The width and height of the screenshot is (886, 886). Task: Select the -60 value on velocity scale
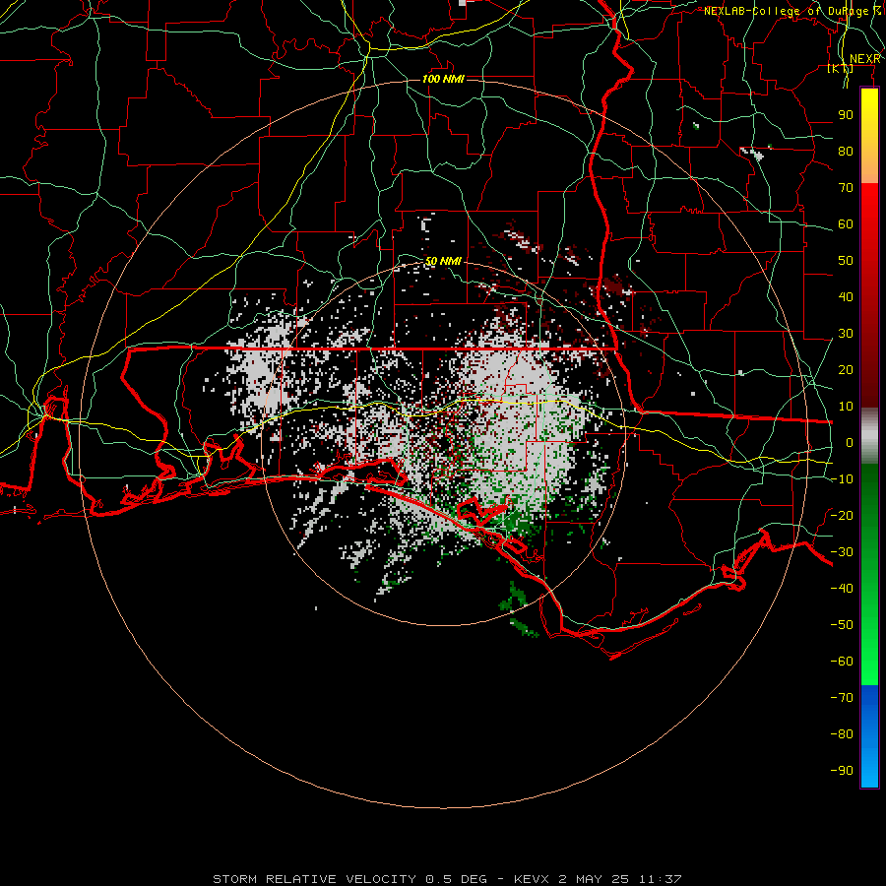[x=842, y=662]
